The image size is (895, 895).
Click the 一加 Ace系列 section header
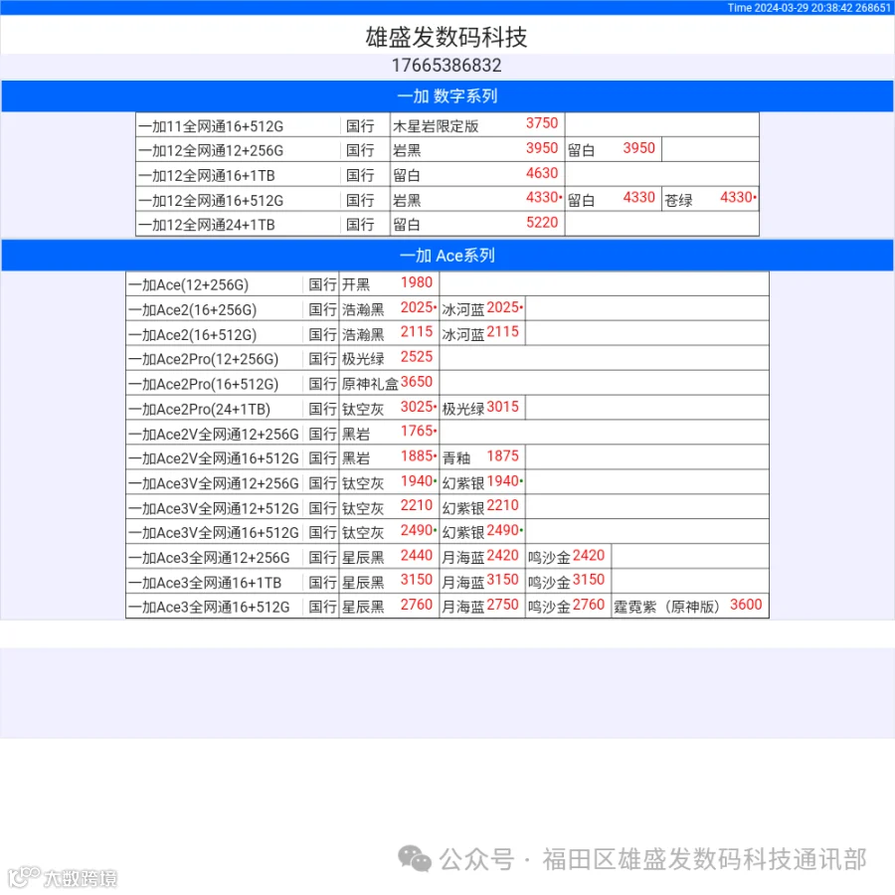pos(447,256)
